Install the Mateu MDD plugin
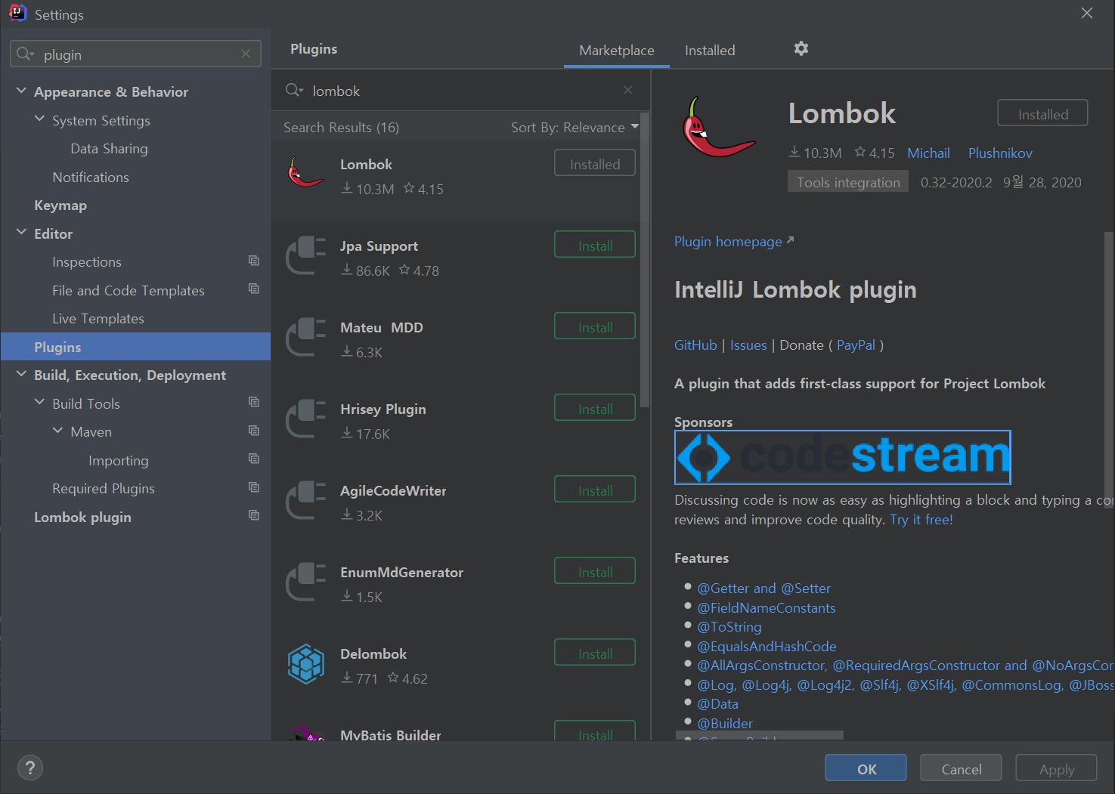The height and width of the screenshot is (794, 1115). tap(595, 326)
